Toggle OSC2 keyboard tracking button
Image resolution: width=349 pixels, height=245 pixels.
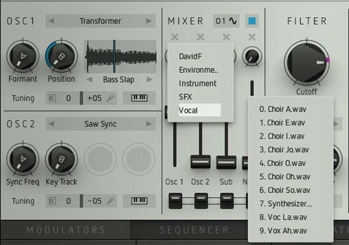click(140, 201)
